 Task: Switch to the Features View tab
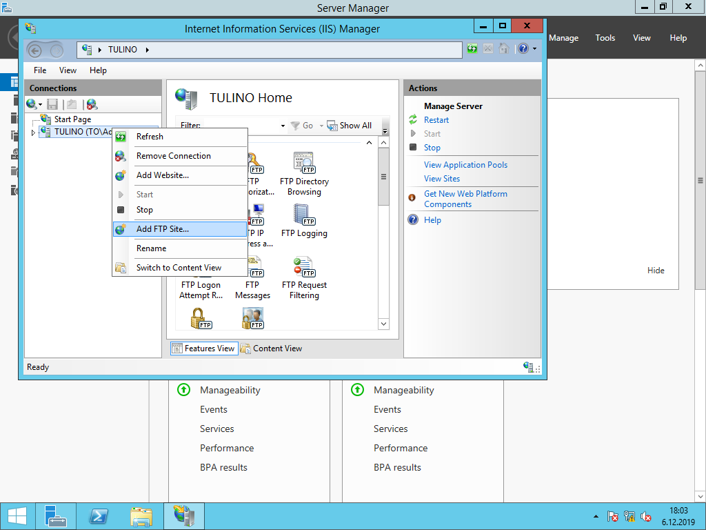[x=204, y=349]
